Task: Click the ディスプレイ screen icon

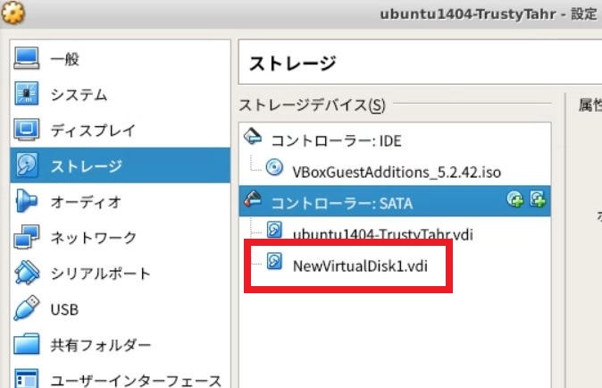Action: 27,129
